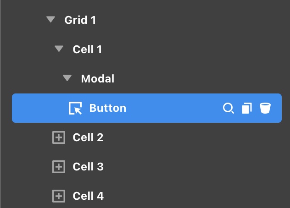Select the Cell 3 label
This screenshot has height=208, width=290.
pyautogui.click(x=88, y=167)
